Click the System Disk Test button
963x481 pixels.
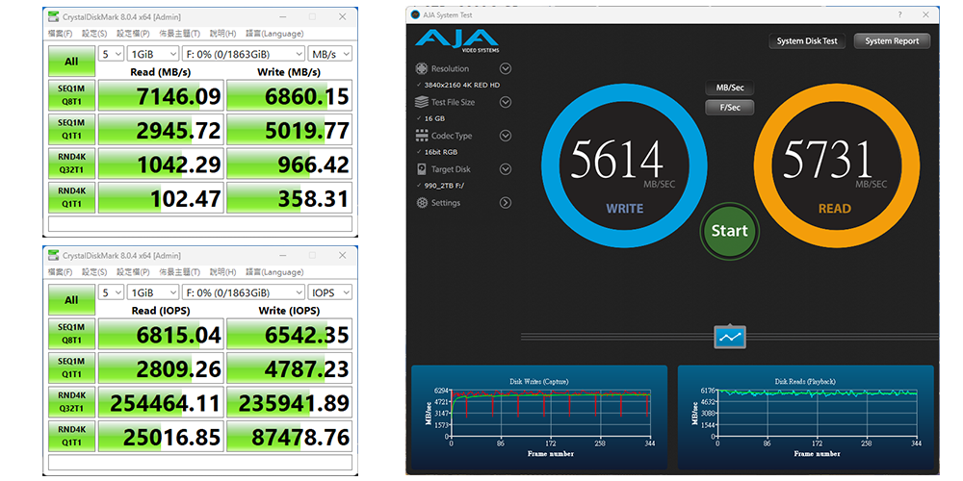pyautogui.click(x=807, y=41)
